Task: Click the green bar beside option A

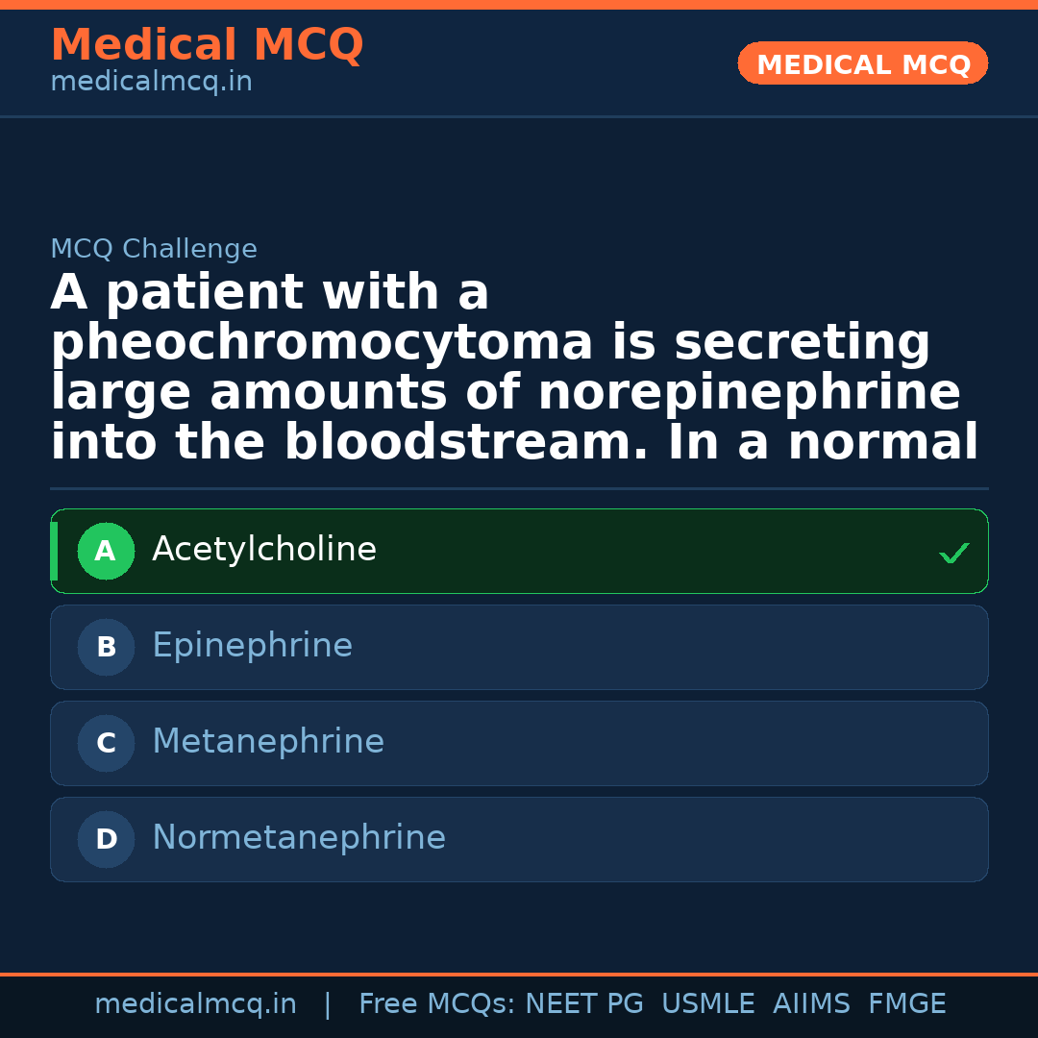Action: (54, 552)
